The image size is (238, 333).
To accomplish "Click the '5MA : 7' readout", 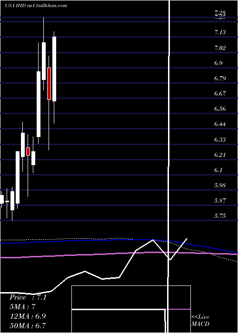I will coord(22,307).
